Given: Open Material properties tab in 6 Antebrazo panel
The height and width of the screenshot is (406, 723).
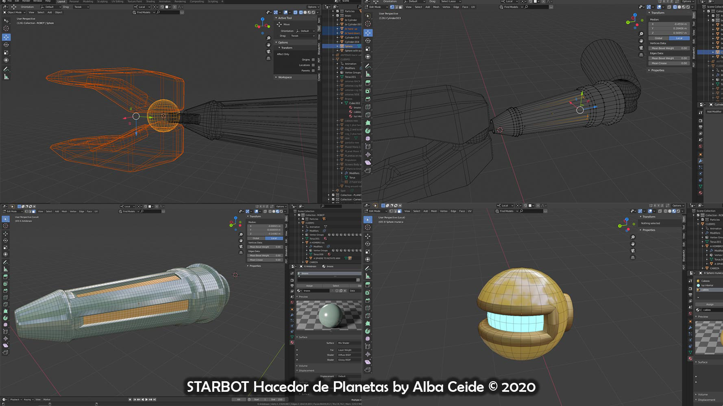Looking at the screenshot, I should (292, 343).
